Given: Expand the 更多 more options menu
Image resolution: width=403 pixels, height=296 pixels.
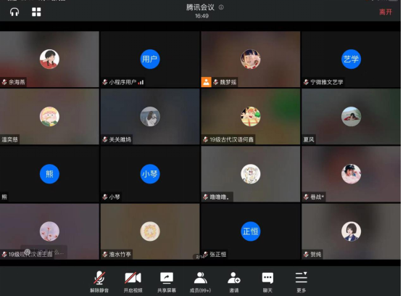Looking at the screenshot, I should pyautogui.click(x=302, y=281).
